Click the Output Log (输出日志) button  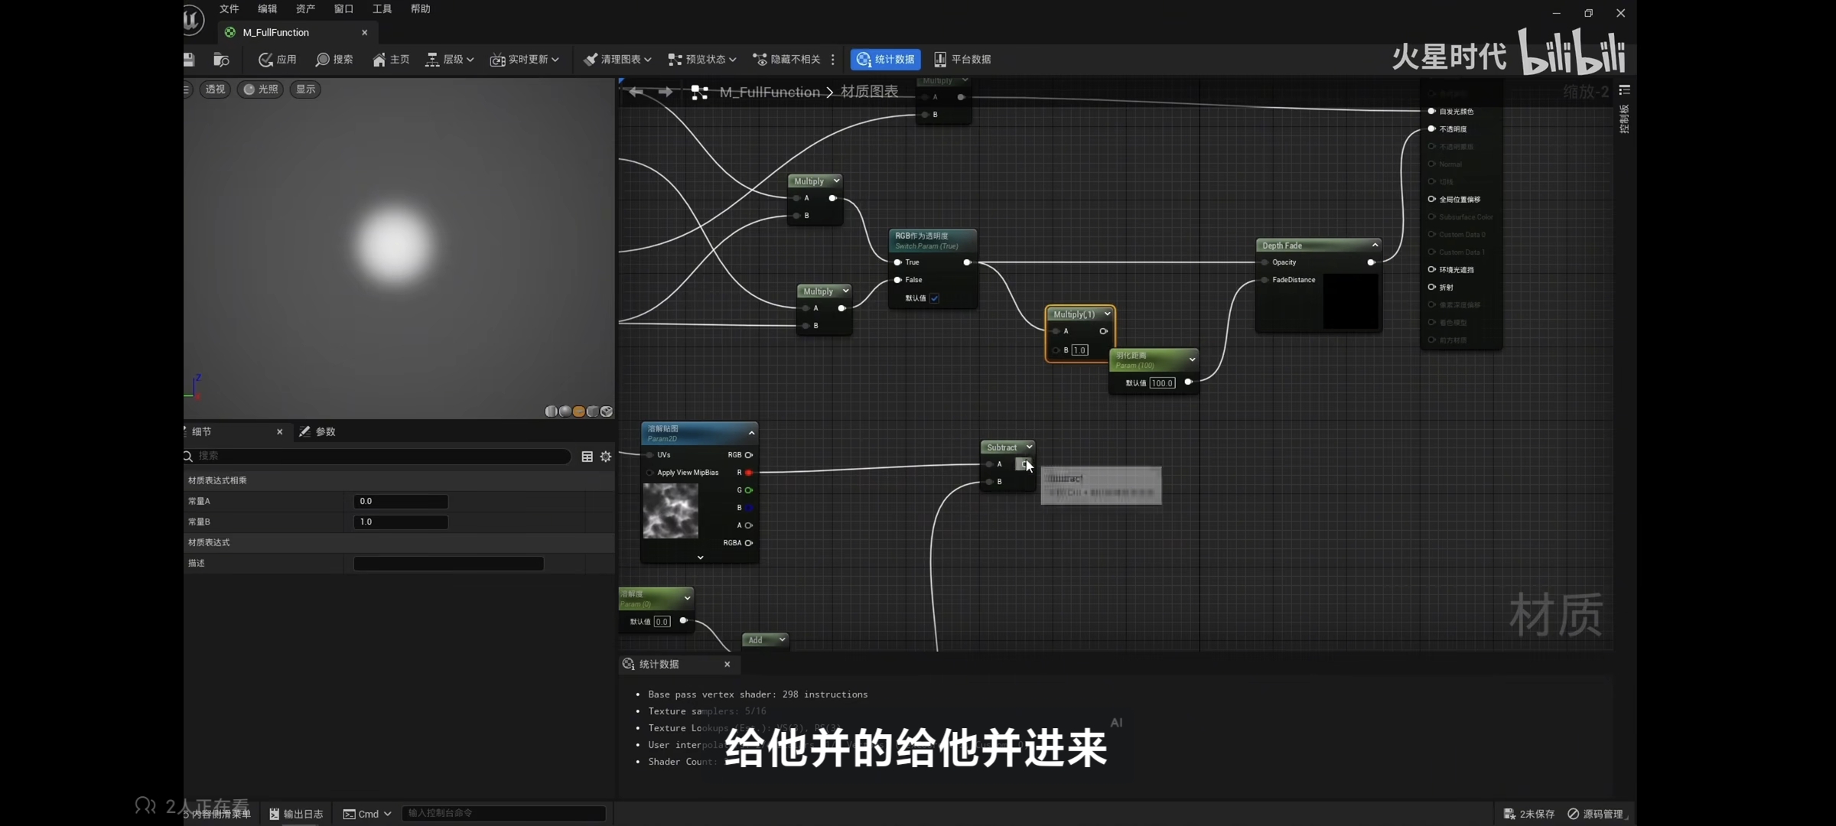tap(296, 814)
